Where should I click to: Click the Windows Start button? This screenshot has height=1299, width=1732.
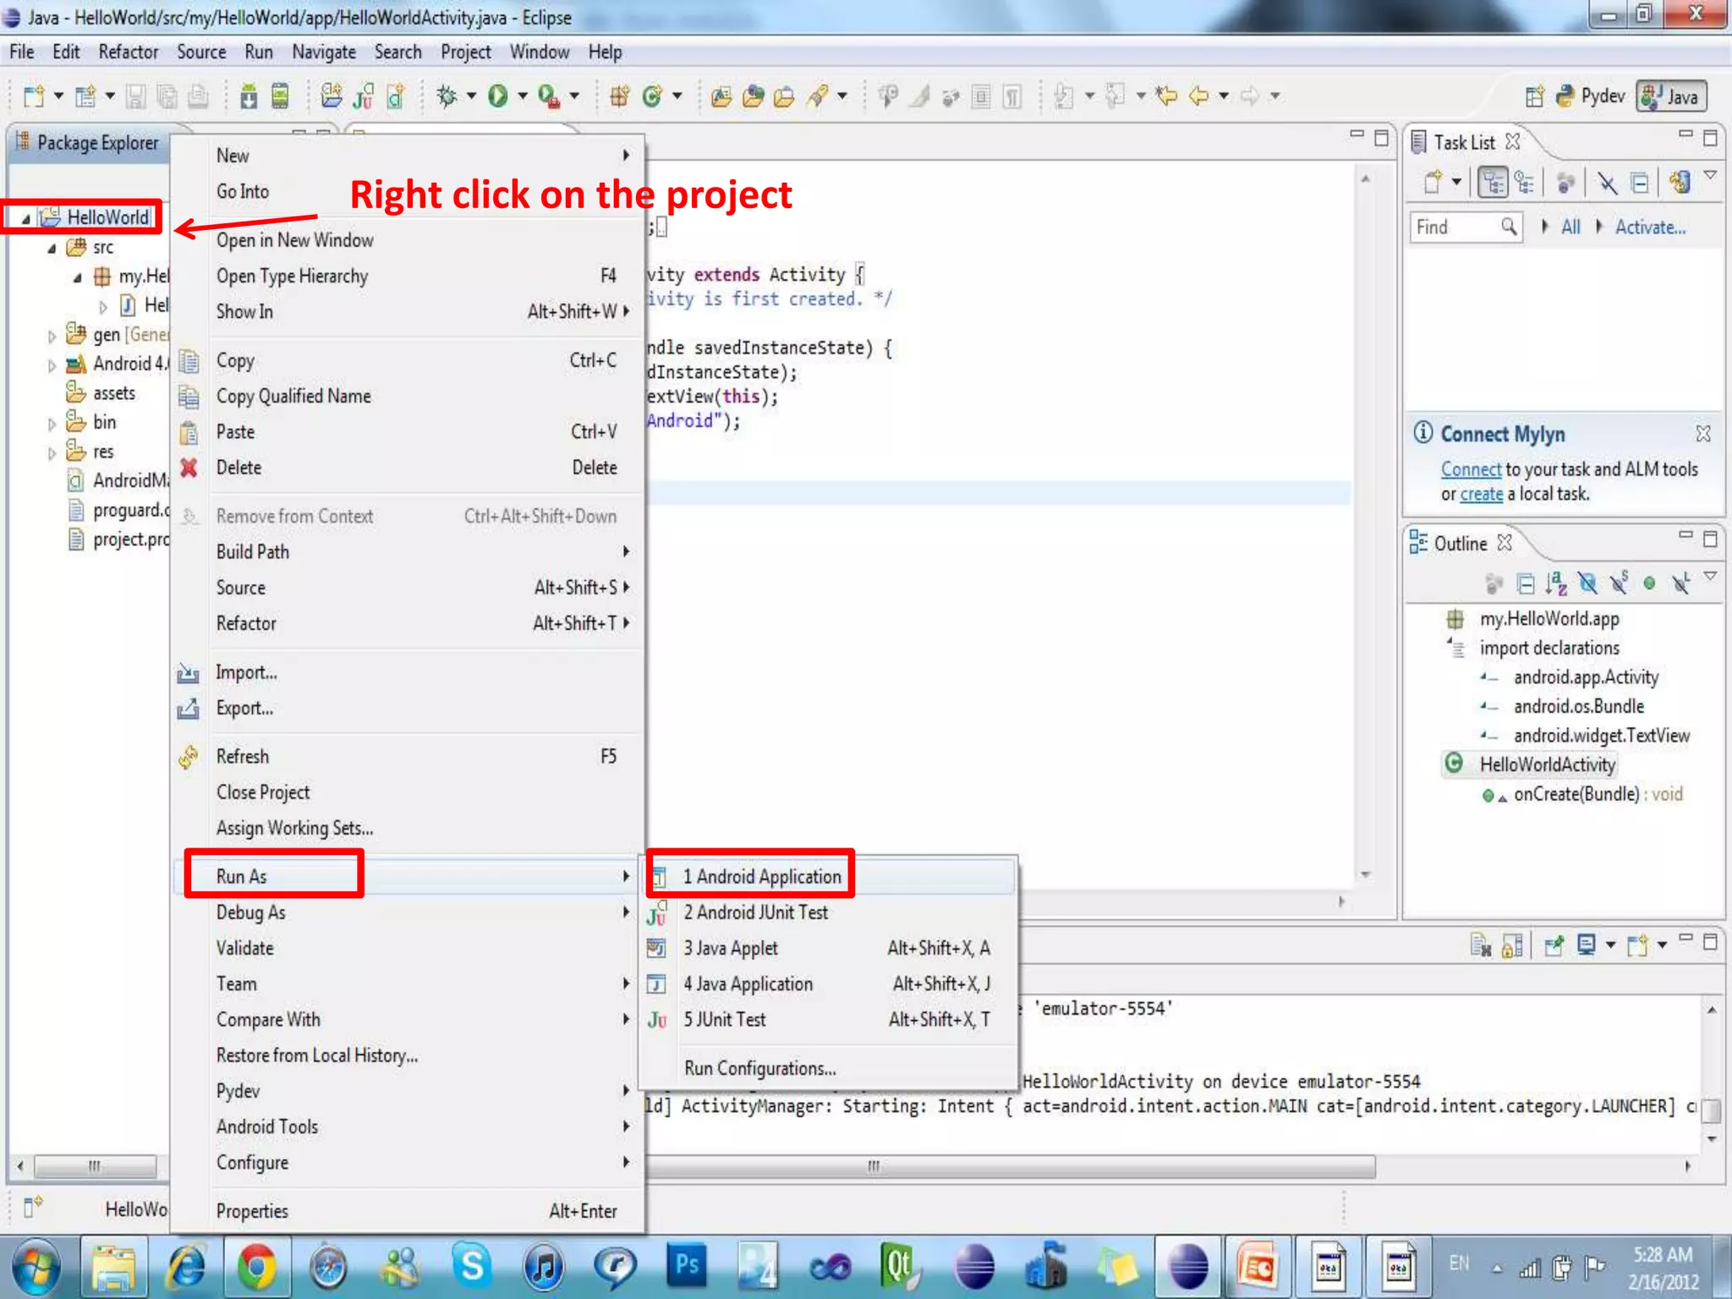tap(36, 1268)
